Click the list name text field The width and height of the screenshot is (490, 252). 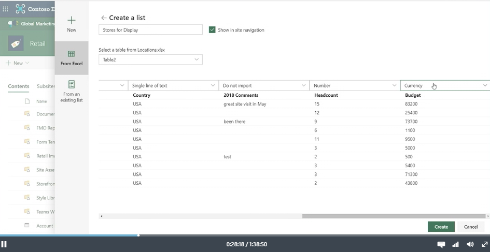(150, 30)
